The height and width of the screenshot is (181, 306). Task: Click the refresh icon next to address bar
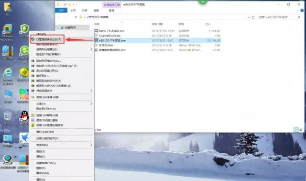[x=253, y=17]
